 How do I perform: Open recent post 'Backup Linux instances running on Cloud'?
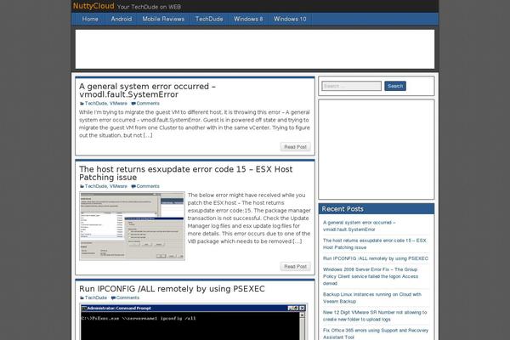pyautogui.click(x=372, y=298)
